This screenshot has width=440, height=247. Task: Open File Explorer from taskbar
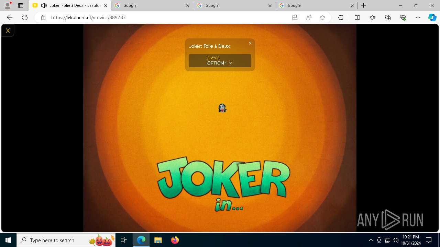(158, 240)
